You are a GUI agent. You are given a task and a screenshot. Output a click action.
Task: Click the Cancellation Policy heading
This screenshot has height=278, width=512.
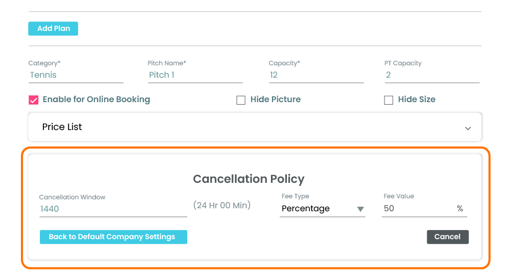(x=249, y=179)
